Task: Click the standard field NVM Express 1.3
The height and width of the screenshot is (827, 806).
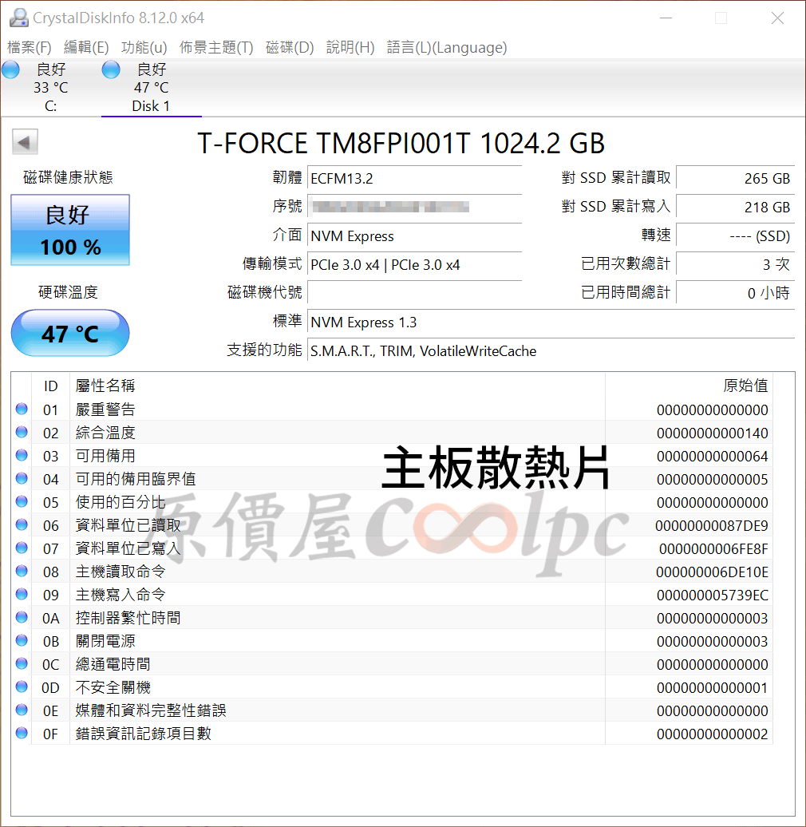Action: (x=551, y=322)
